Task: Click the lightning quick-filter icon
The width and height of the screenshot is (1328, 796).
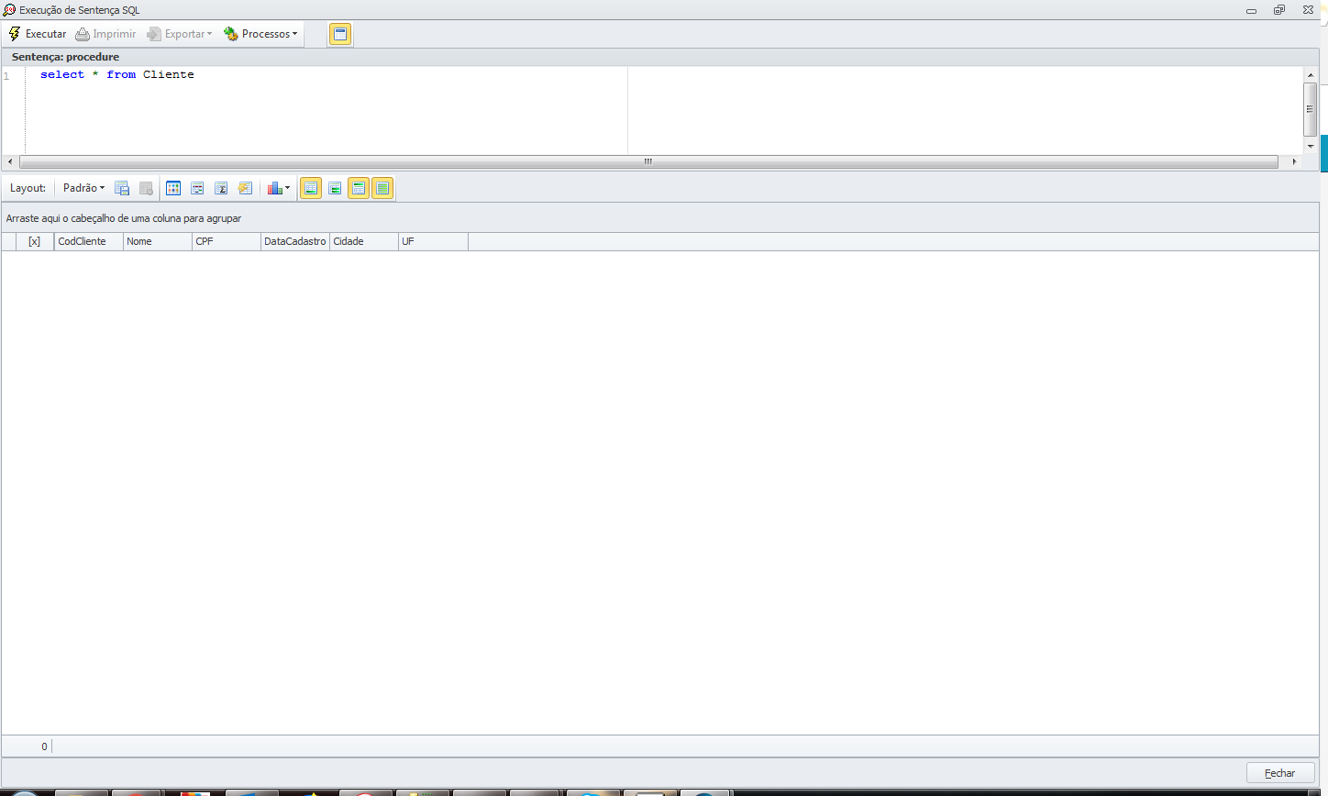Action: point(245,188)
